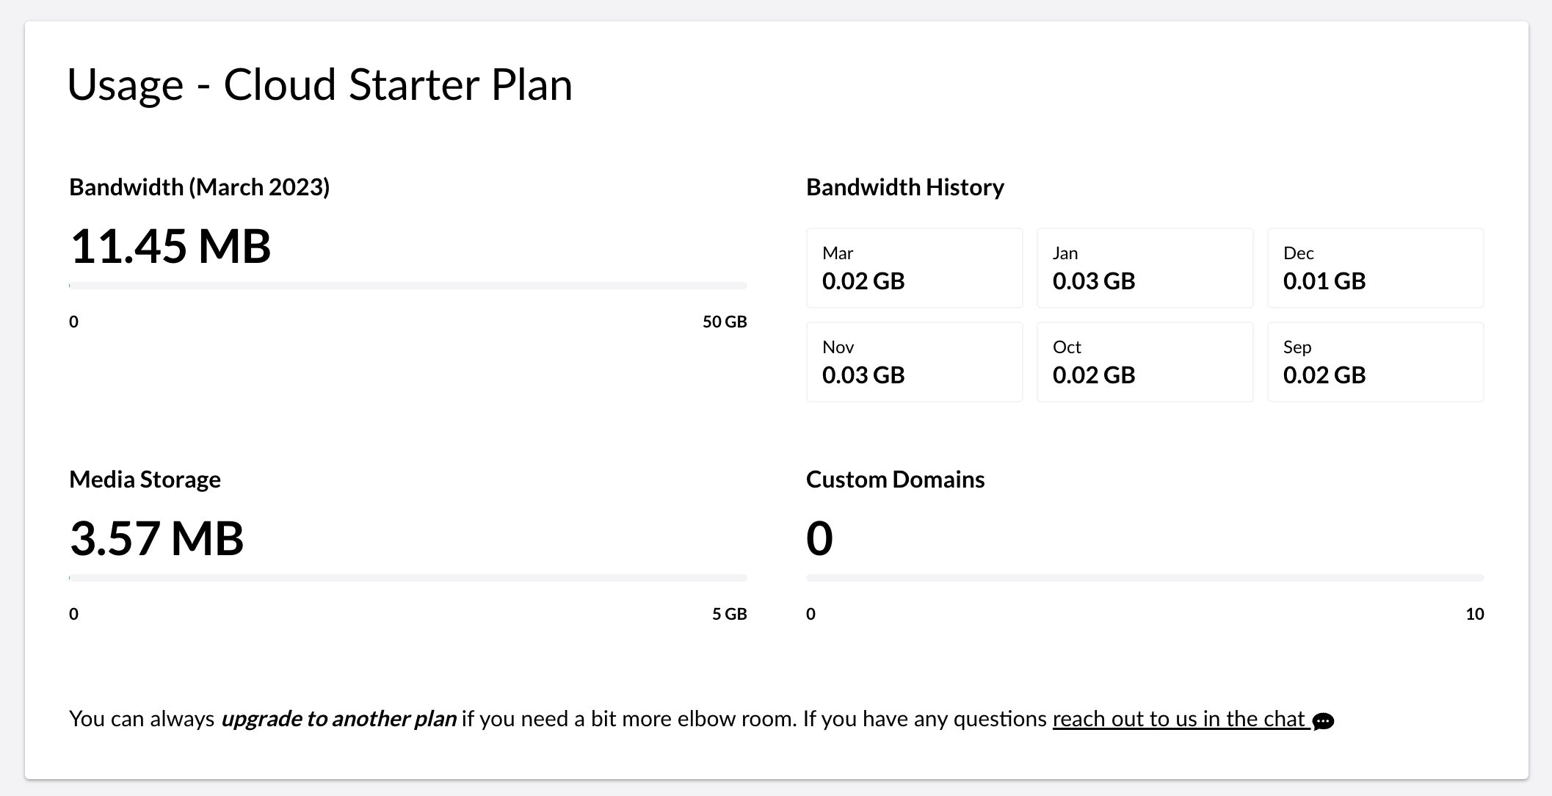Select the Nov bandwidth history card

[x=914, y=362]
